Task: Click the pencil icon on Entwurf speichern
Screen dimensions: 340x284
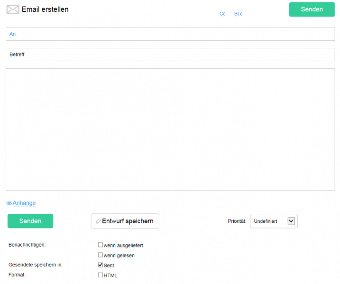Action: click(98, 221)
